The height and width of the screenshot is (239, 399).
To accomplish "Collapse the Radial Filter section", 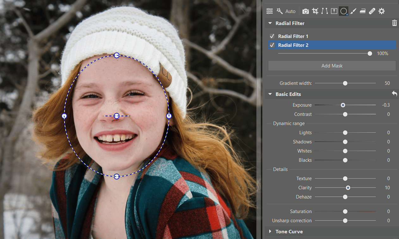I will tap(270, 23).
